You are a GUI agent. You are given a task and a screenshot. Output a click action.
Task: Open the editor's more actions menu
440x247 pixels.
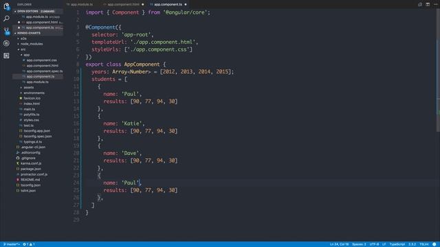(x=435, y=4)
